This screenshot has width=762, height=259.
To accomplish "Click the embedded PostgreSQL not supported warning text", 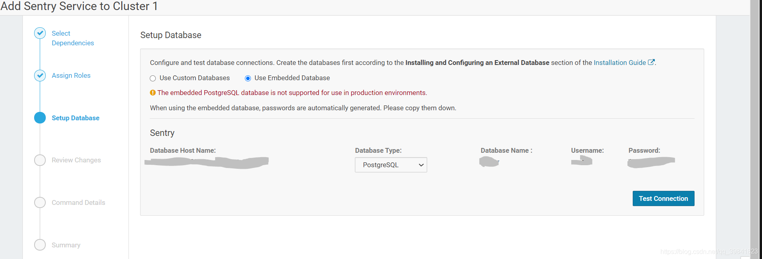I will pyautogui.click(x=292, y=93).
